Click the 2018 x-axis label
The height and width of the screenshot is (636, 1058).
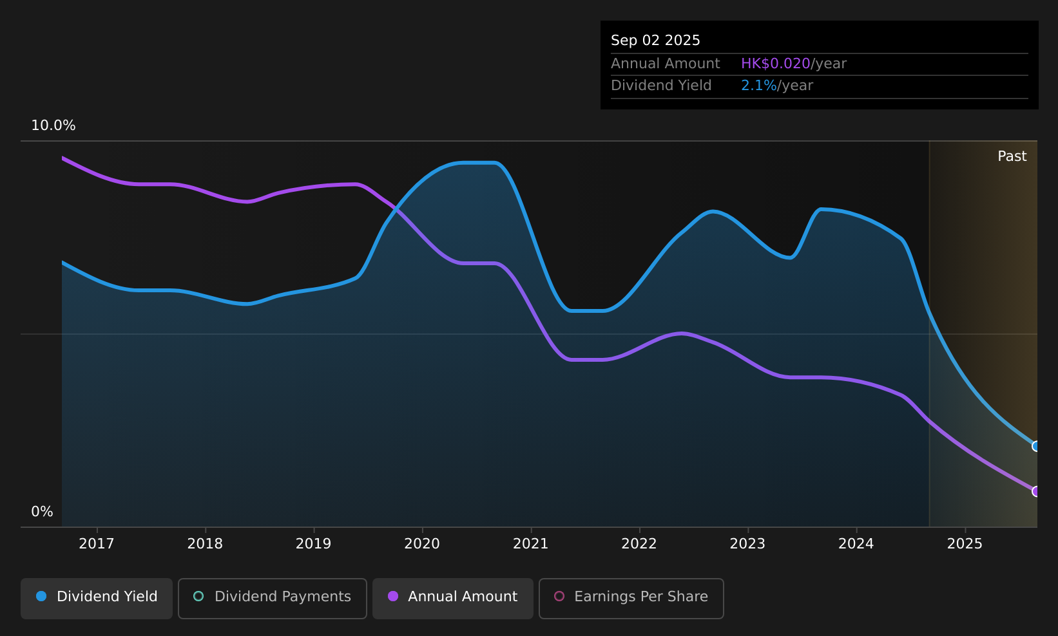tap(205, 544)
